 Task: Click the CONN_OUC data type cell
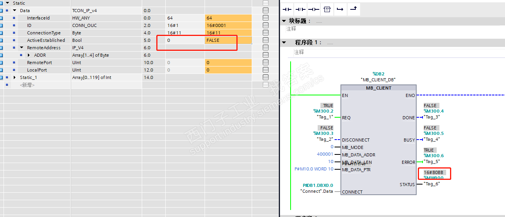point(106,25)
